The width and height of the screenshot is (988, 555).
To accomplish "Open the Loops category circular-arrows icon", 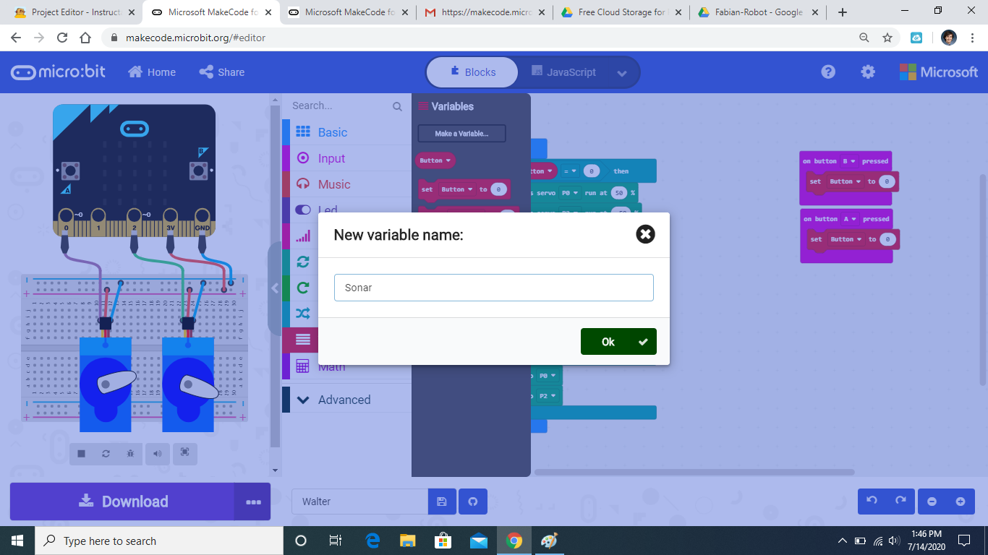I will tap(303, 262).
